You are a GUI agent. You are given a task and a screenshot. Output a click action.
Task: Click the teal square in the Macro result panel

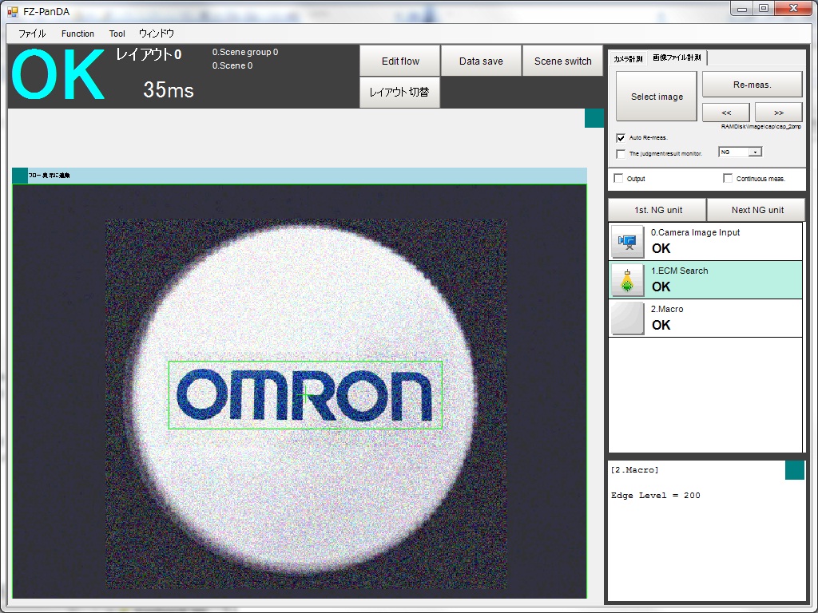(x=795, y=470)
